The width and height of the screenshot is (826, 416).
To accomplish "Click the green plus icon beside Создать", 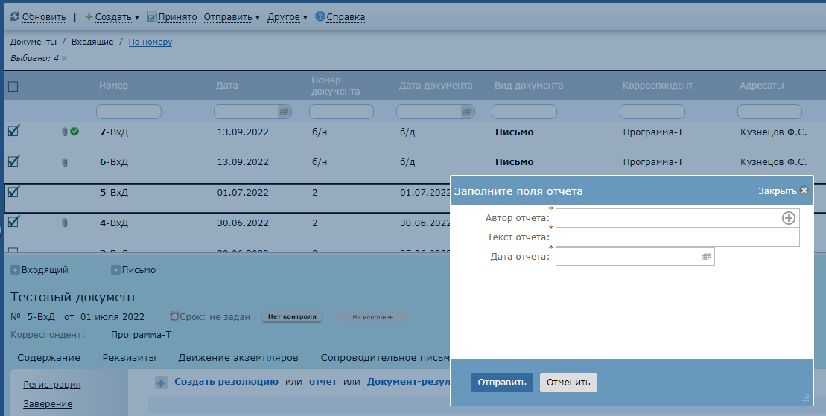I will 89,17.
